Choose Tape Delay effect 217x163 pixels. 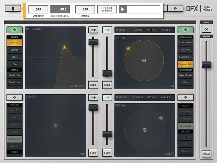185,126
